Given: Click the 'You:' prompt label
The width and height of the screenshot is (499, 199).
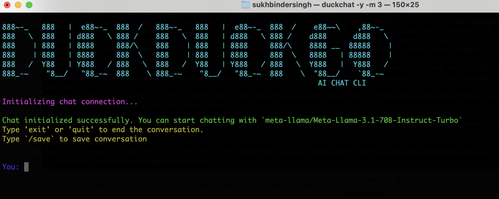Looking at the screenshot, I should pyautogui.click(x=11, y=167).
